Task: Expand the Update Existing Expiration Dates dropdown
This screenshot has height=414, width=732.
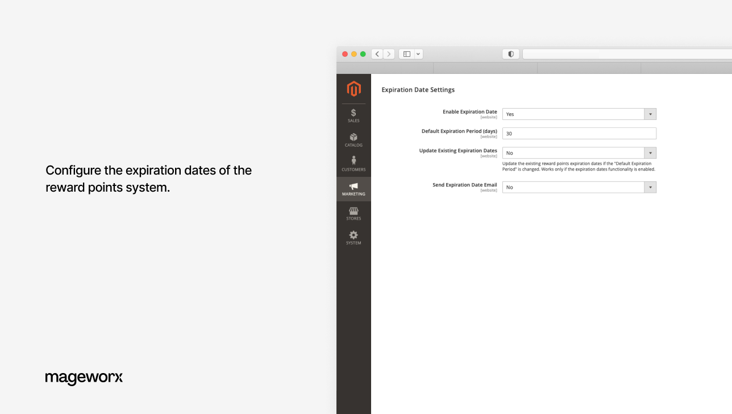Action: (650, 152)
